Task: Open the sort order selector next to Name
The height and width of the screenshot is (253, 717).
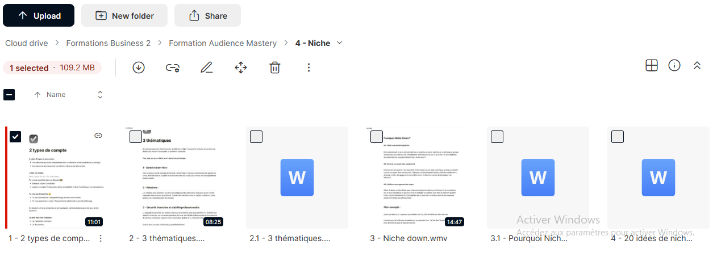Action: [x=100, y=95]
